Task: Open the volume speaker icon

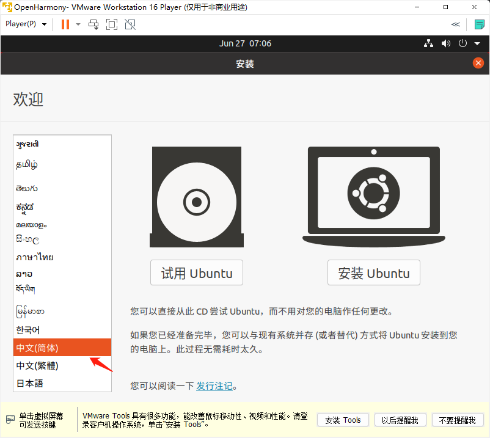Action: (445, 44)
